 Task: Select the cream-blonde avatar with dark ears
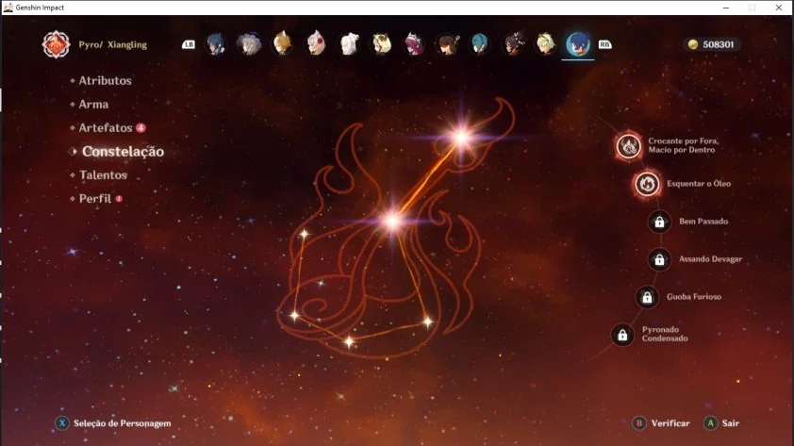[381, 44]
